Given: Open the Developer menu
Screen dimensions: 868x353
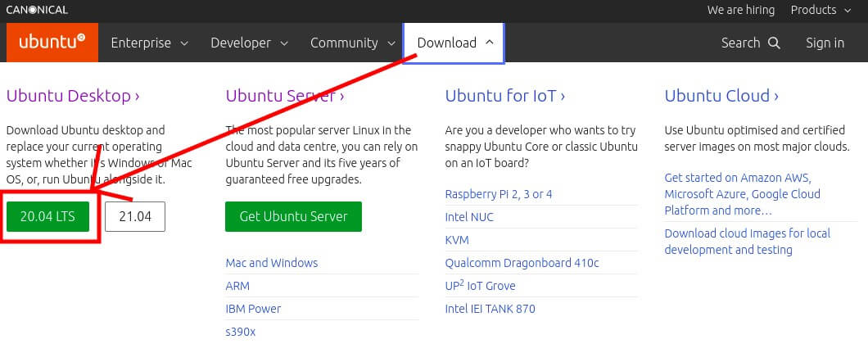Looking at the screenshot, I should click(250, 43).
